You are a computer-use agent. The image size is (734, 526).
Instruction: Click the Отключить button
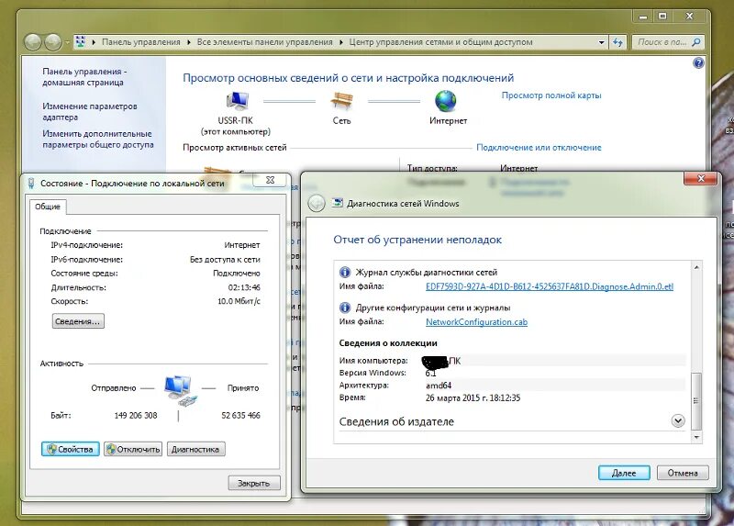tap(133, 449)
